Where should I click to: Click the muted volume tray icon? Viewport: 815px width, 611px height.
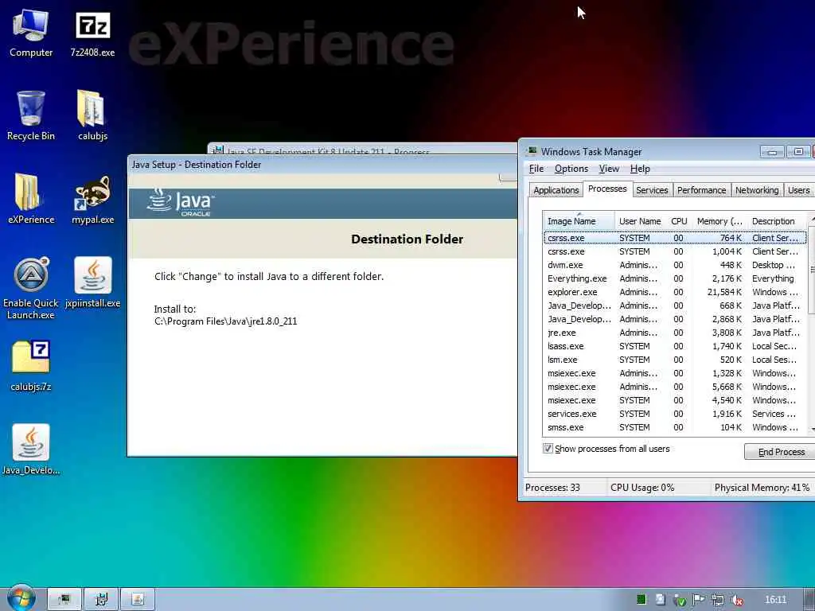point(736,600)
